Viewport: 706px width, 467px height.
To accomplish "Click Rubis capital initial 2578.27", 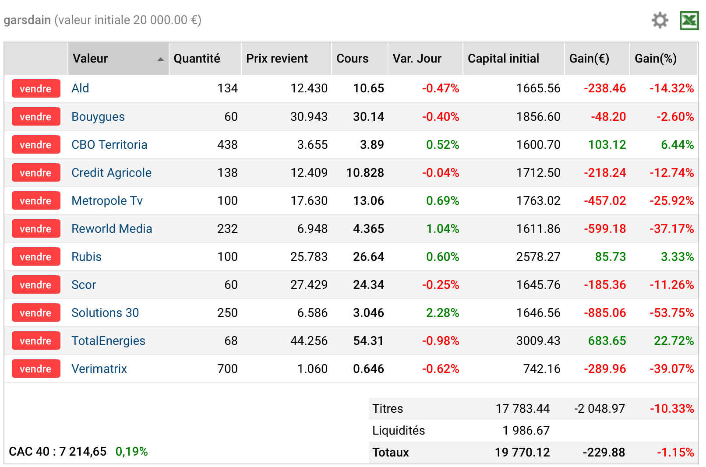I will click(x=538, y=256).
